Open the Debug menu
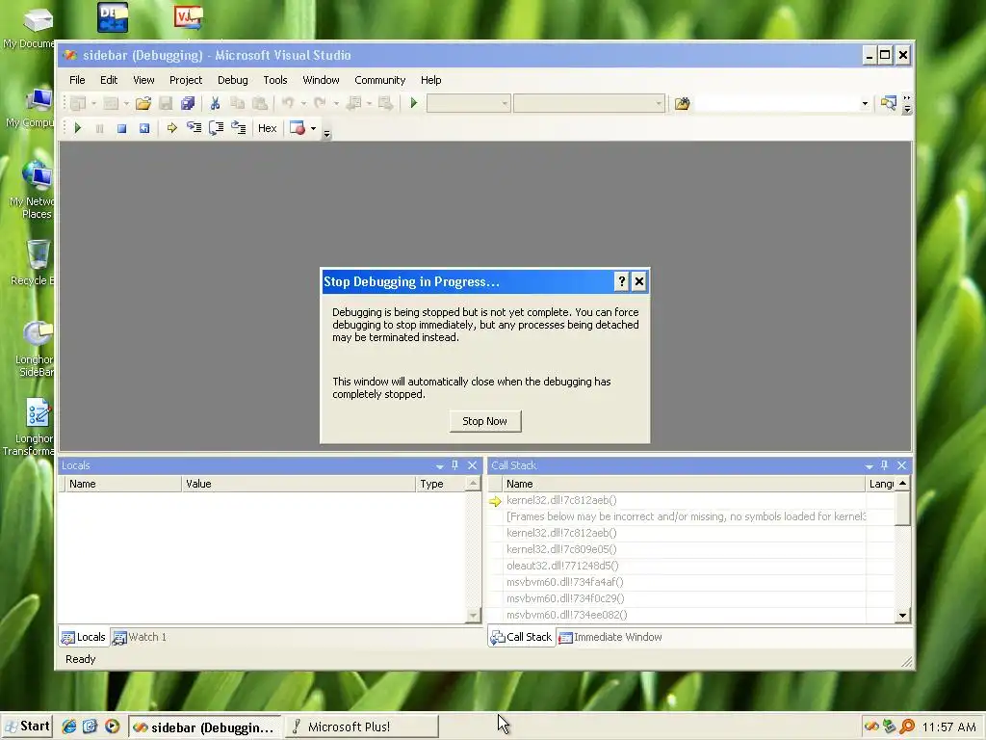The width and height of the screenshot is (986, 740). (x=233, y=80)
